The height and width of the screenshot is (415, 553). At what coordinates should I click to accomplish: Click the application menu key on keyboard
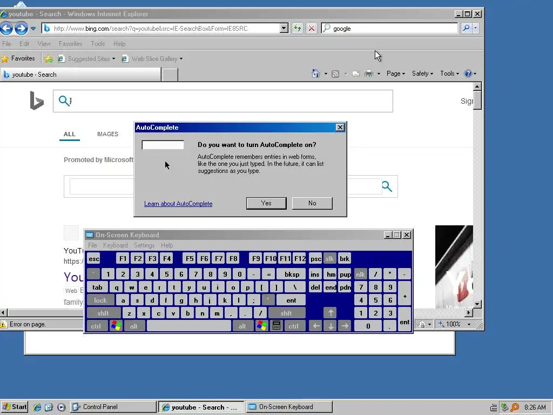(x=276, y=326)
